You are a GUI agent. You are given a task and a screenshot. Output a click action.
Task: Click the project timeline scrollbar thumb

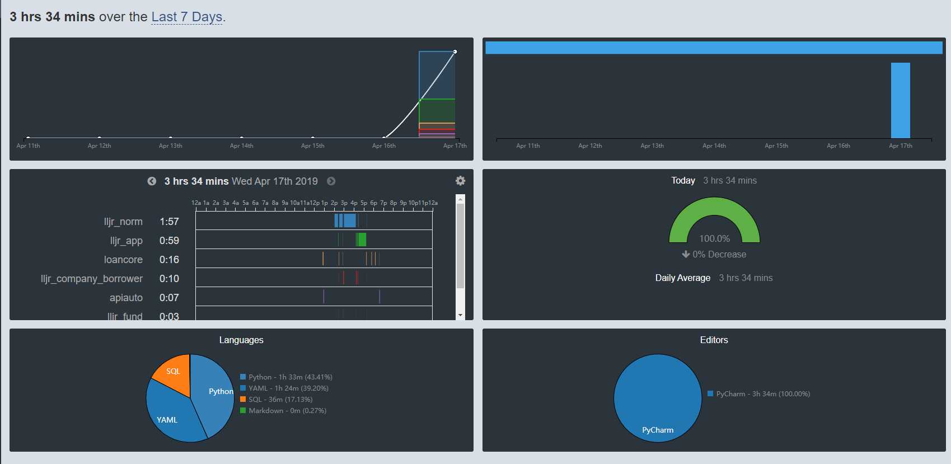(460, 246)
